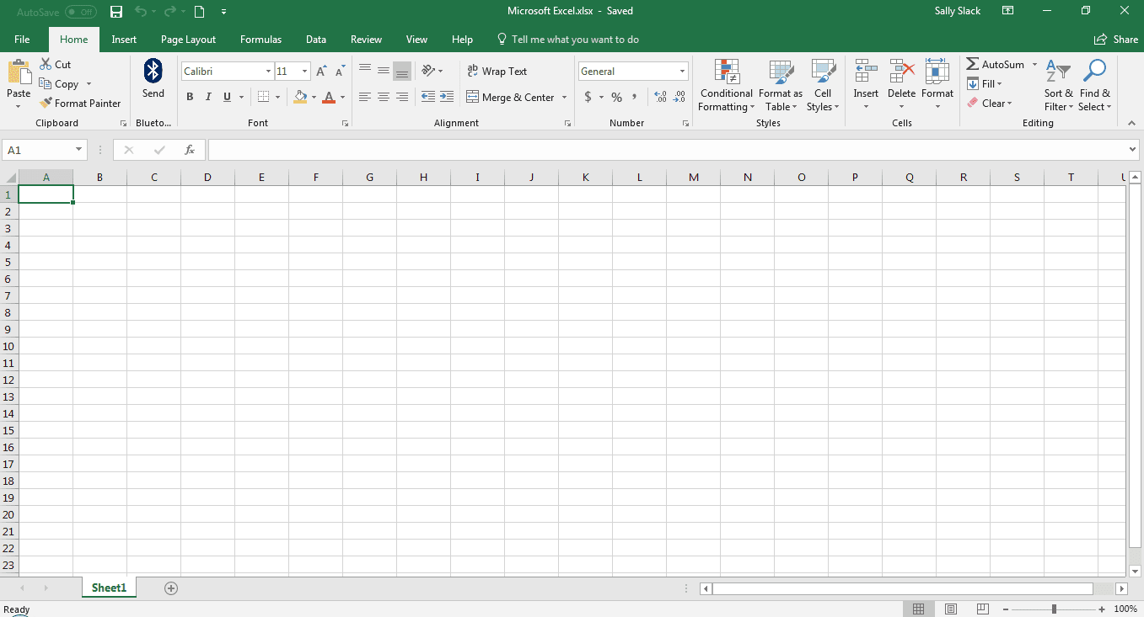Open the Format cells size menu
Image resolution: width=1144 pixels, height=617 pixels.
[937, 85]
